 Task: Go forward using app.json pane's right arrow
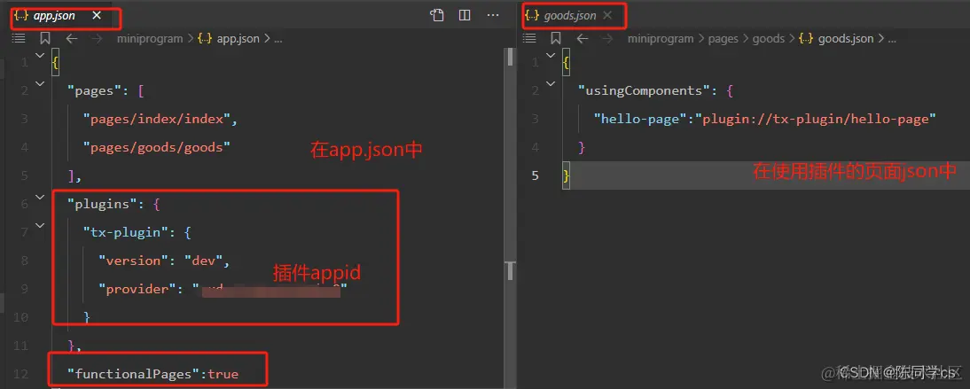coord(98,38)
